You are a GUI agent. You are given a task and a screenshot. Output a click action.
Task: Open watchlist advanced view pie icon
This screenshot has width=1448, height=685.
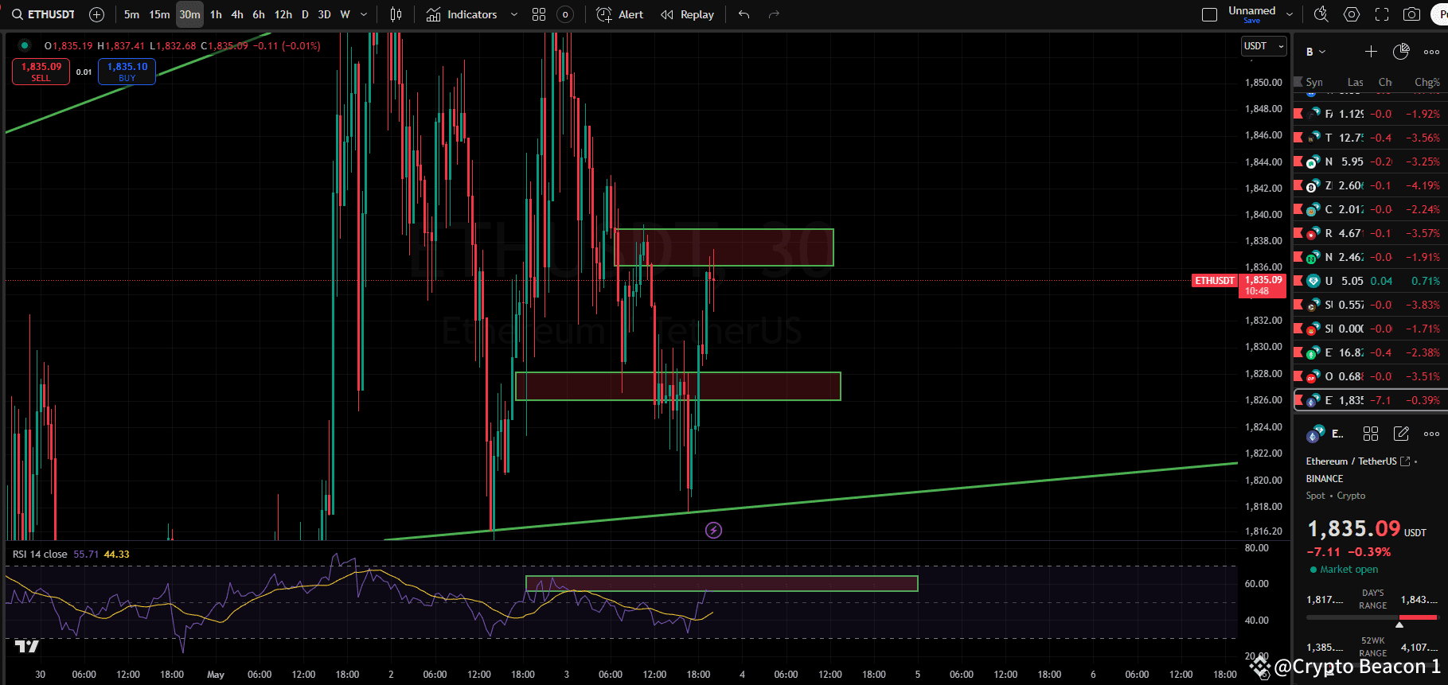pos(1401,52)
